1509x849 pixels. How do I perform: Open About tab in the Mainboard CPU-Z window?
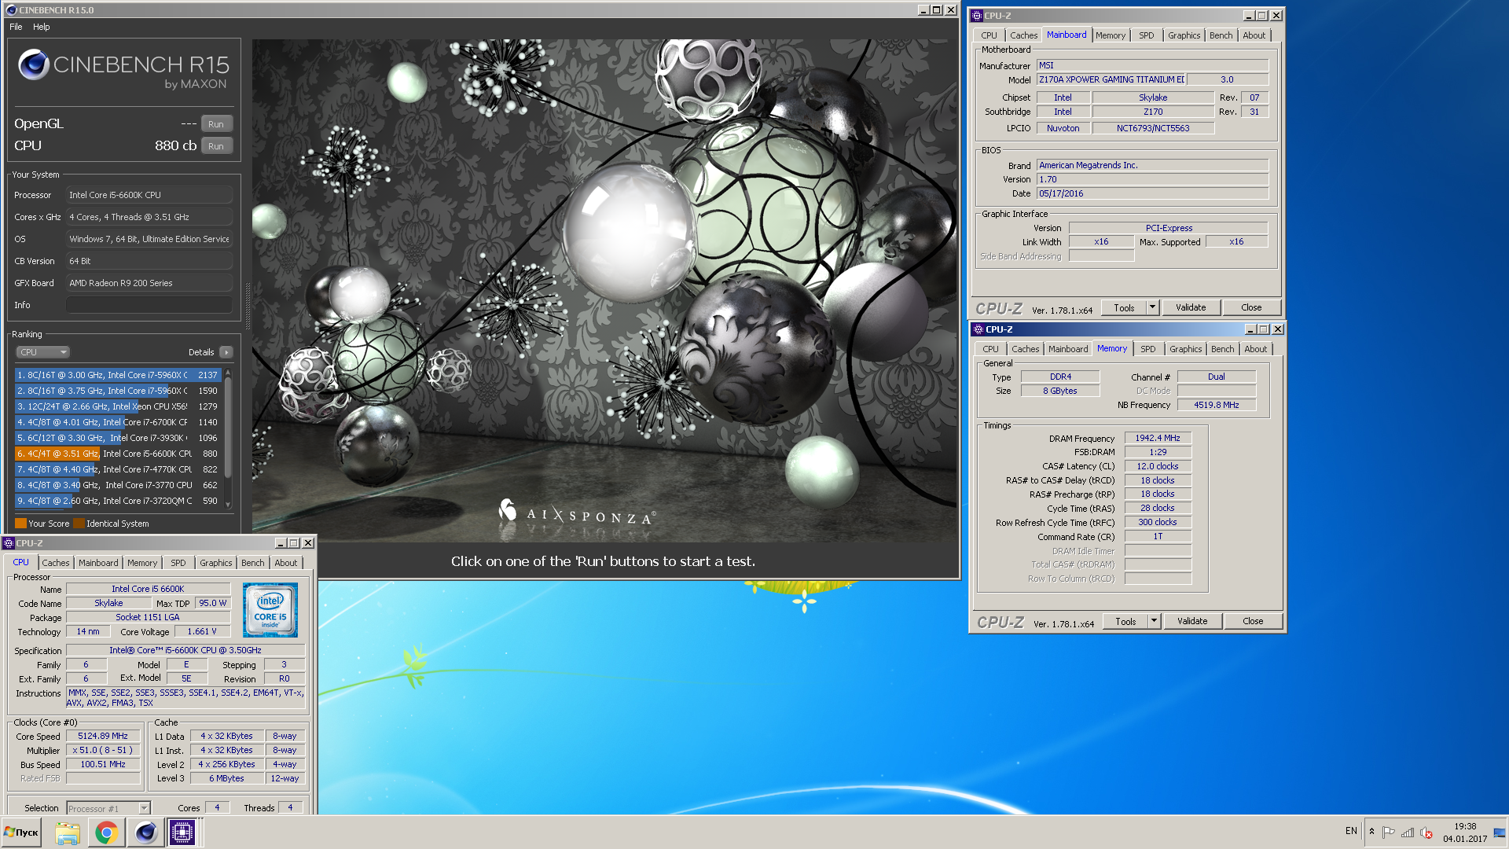[x=1254, y=35]
